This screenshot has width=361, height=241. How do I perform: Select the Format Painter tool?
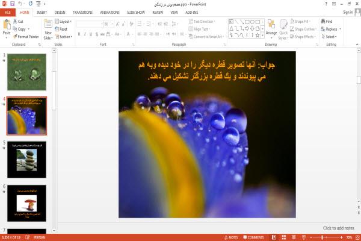point(26,37)
